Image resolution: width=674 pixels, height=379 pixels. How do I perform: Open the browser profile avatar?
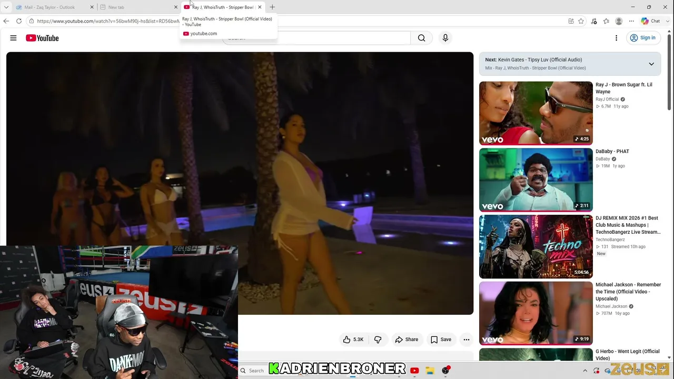[619, 21]
